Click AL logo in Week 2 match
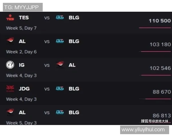Screen dimensions: 172x137 [x=10, y=41]
